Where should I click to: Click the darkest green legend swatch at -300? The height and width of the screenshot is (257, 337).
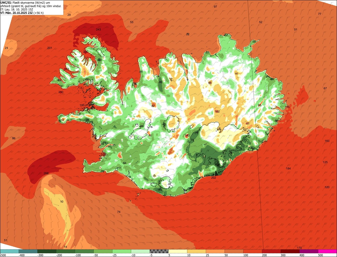[x=47, y=251]
